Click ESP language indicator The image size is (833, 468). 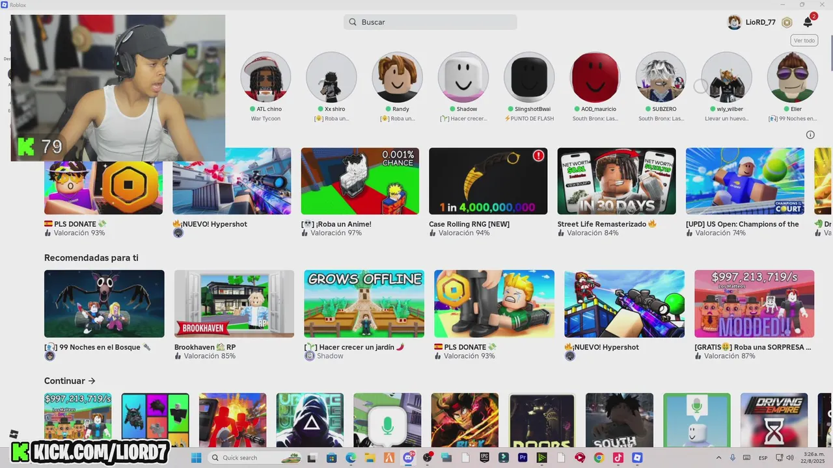[763, 458]
